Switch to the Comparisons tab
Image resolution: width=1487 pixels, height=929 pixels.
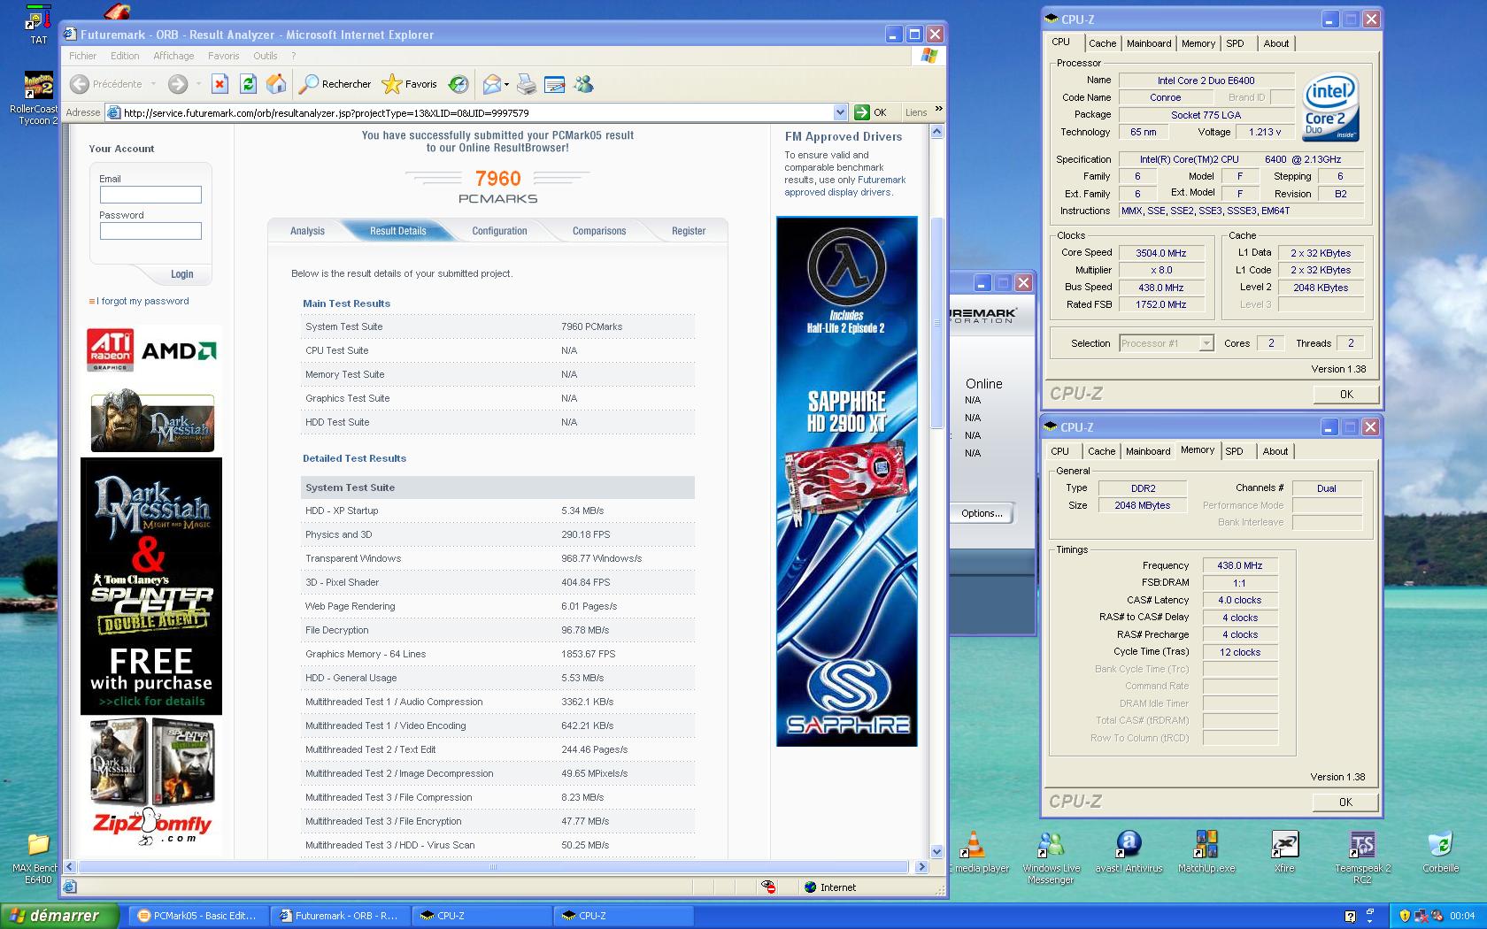(x=599, y=231)
